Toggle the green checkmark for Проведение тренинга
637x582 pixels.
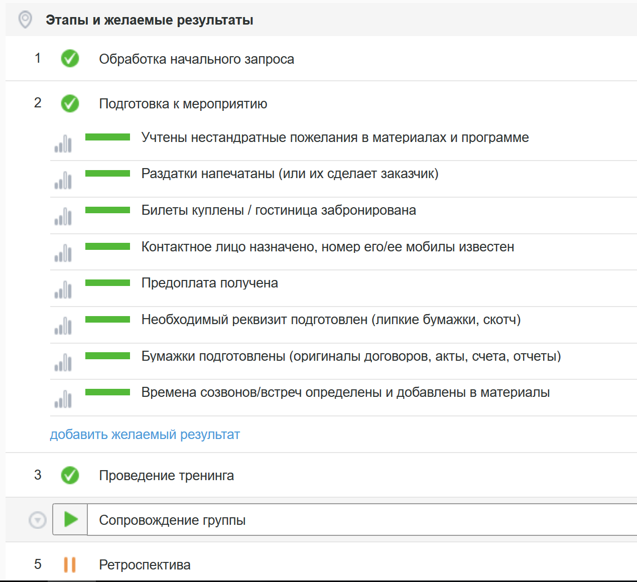point(70,475)
